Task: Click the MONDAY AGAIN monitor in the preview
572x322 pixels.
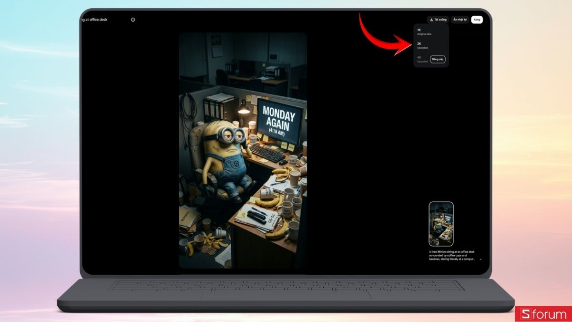Action: [280, 118]
